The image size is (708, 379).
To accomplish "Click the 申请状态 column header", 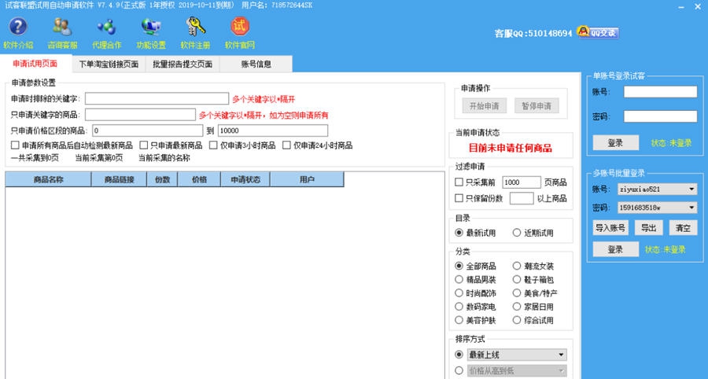I will [x=245, y=179].
